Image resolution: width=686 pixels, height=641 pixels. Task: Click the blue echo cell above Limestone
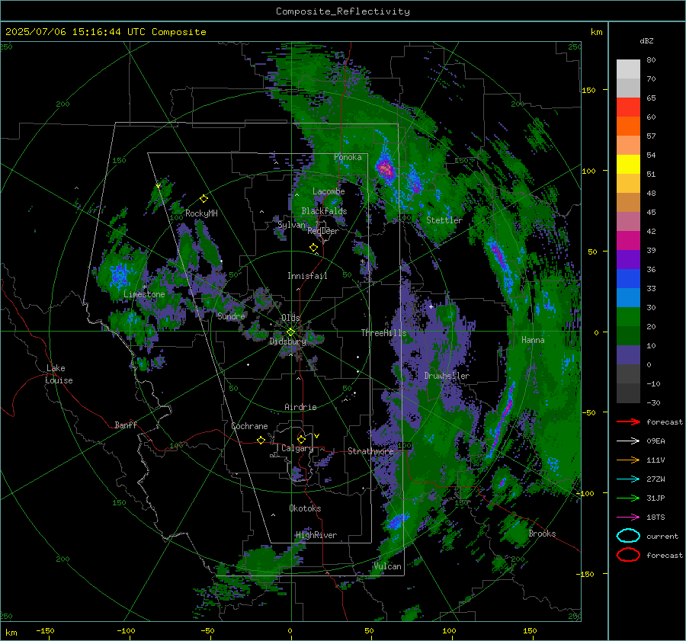pos(119,276)
